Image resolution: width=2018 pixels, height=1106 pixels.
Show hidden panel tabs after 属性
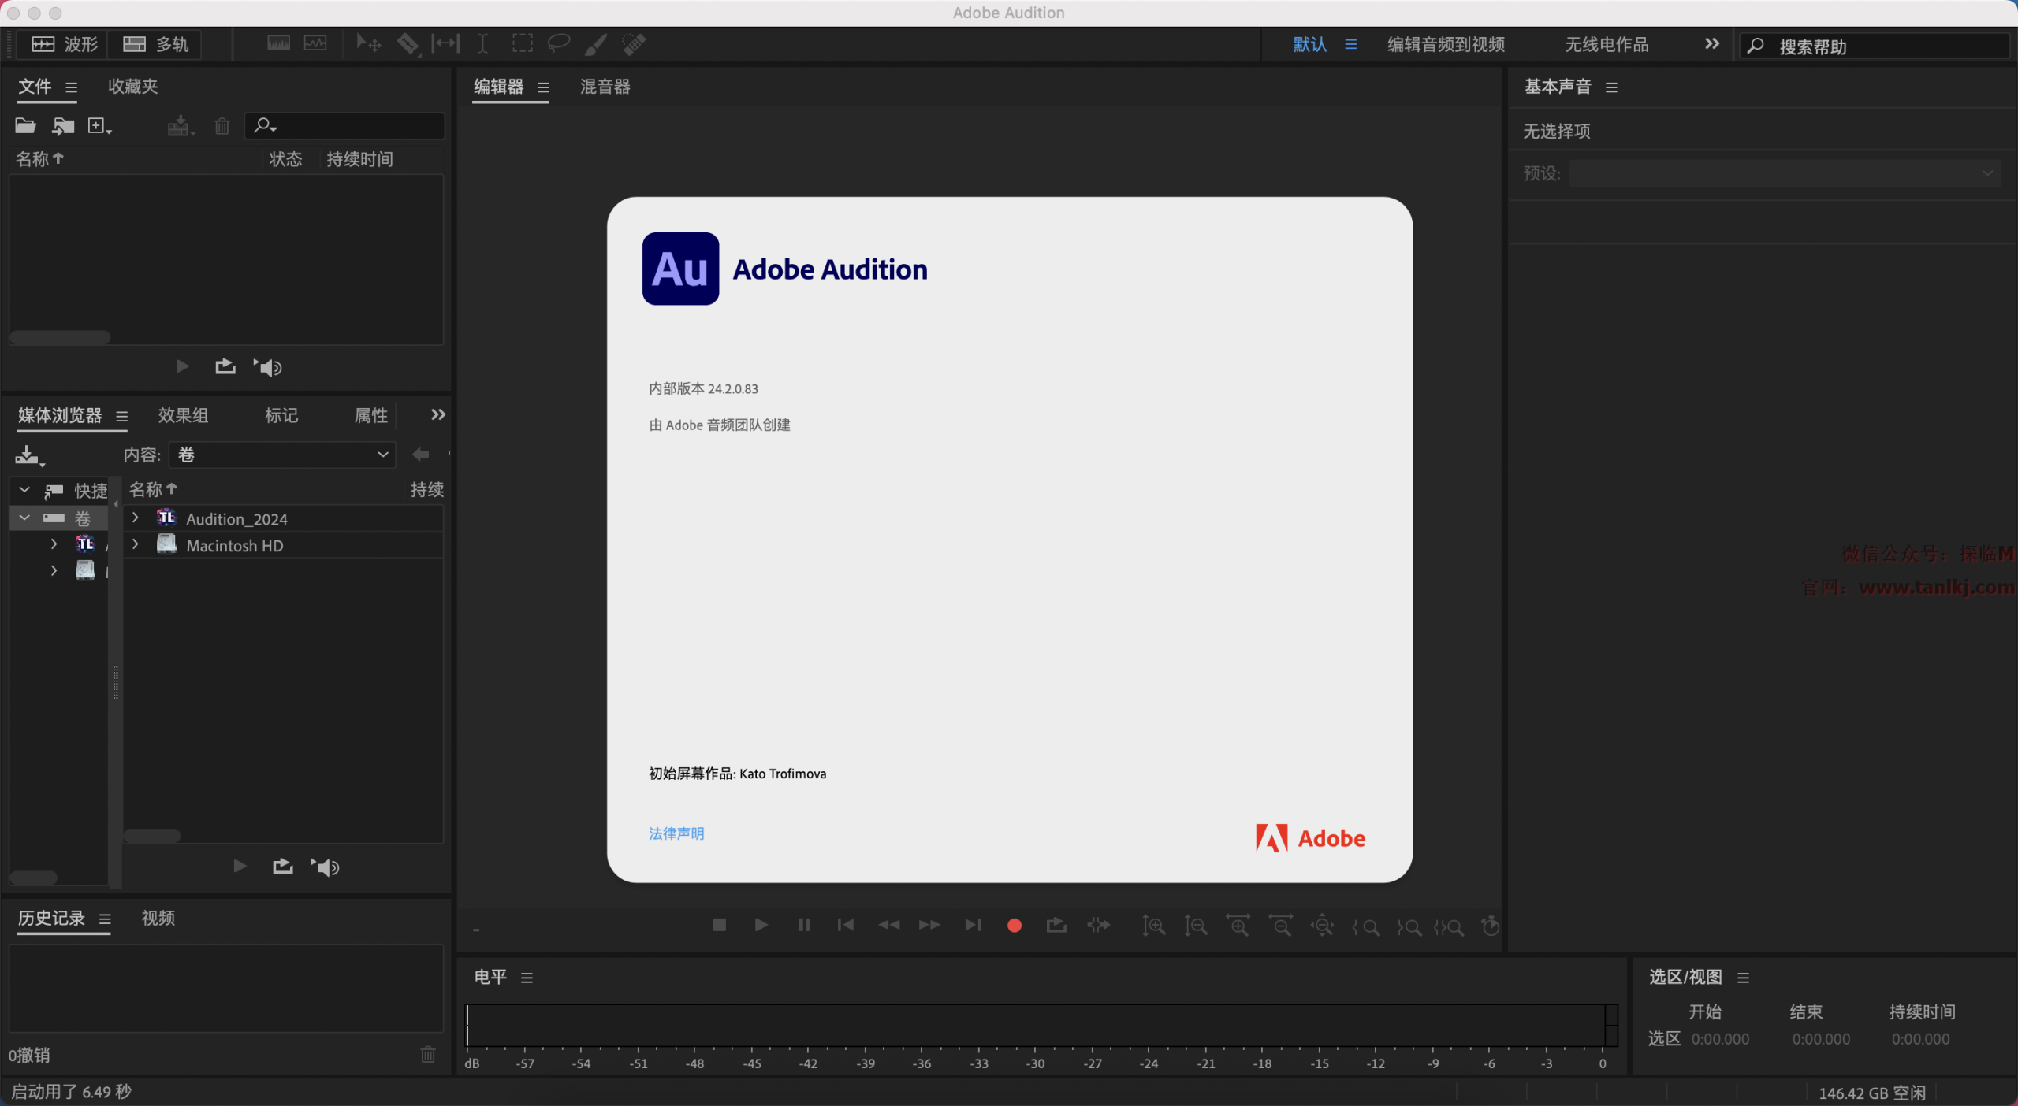tap(437, 414)
